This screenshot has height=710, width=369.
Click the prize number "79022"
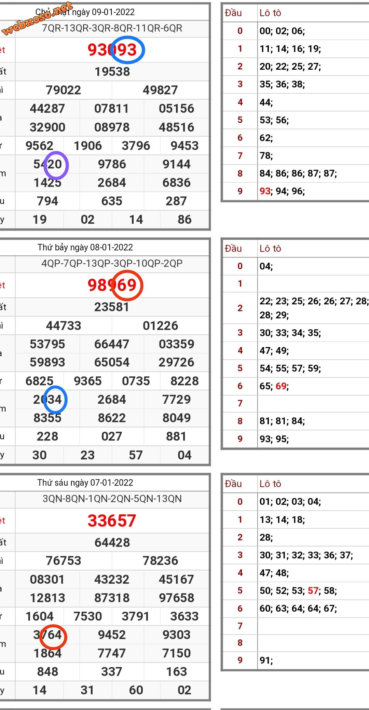coord(64,90)
